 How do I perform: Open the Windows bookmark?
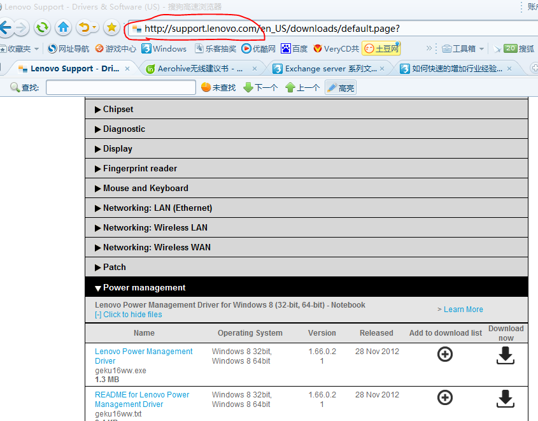[x=164, y=48]
